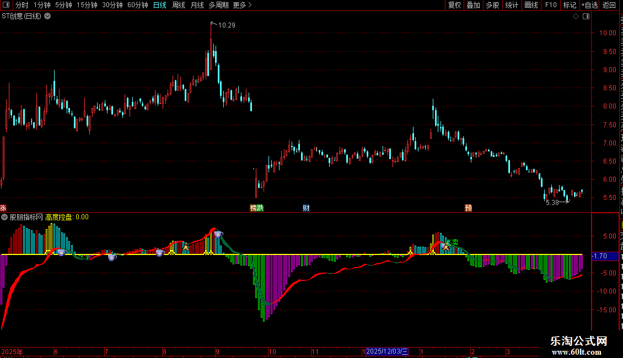Open the 多股 multi-stock view
The width and height of the screenshot is (623, 358).
tap(492, 5)
